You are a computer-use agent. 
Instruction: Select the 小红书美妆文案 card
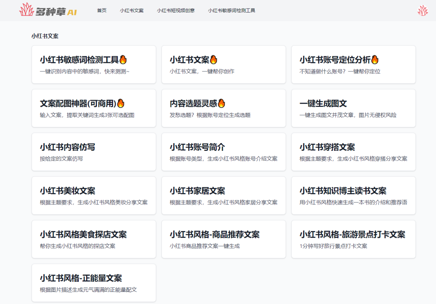click(94, 196)
